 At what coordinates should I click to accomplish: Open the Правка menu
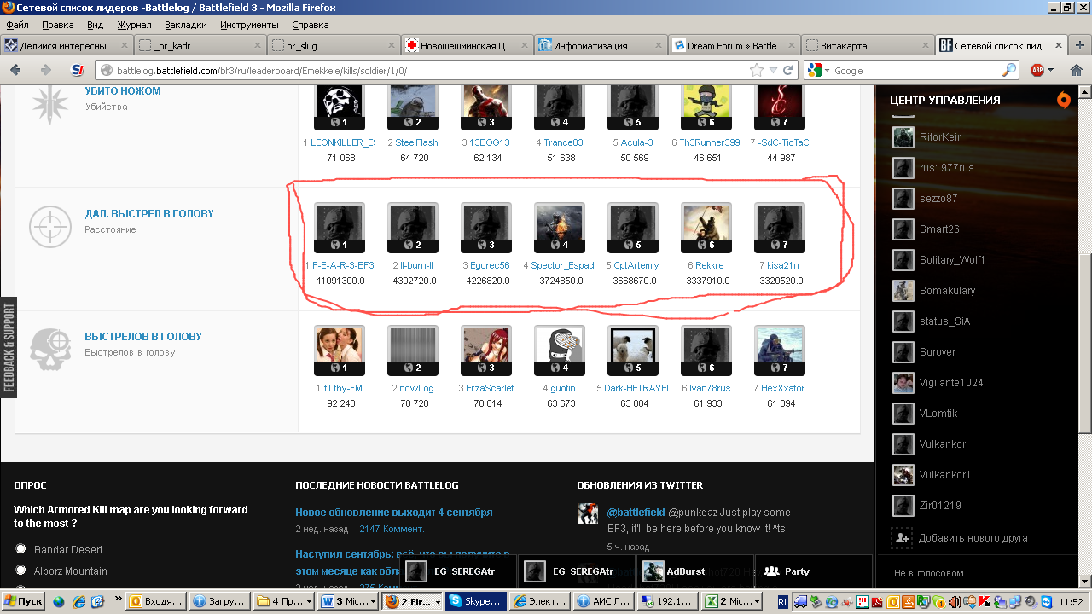[x=58, y=25]
